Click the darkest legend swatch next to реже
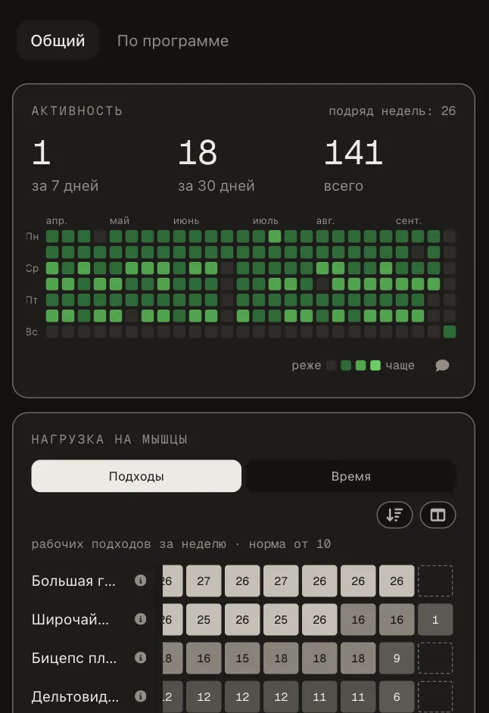 pyautogui.click(x=332, y=365)
